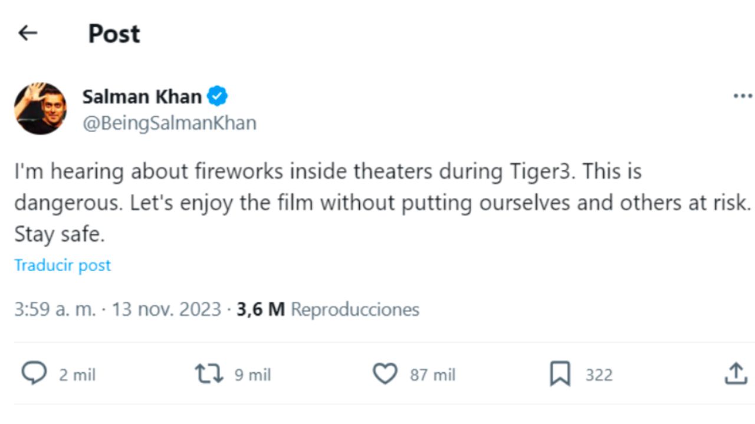Click the 322 bookmarks count
This screenshot has width=755, height=424.
point(599,375)
